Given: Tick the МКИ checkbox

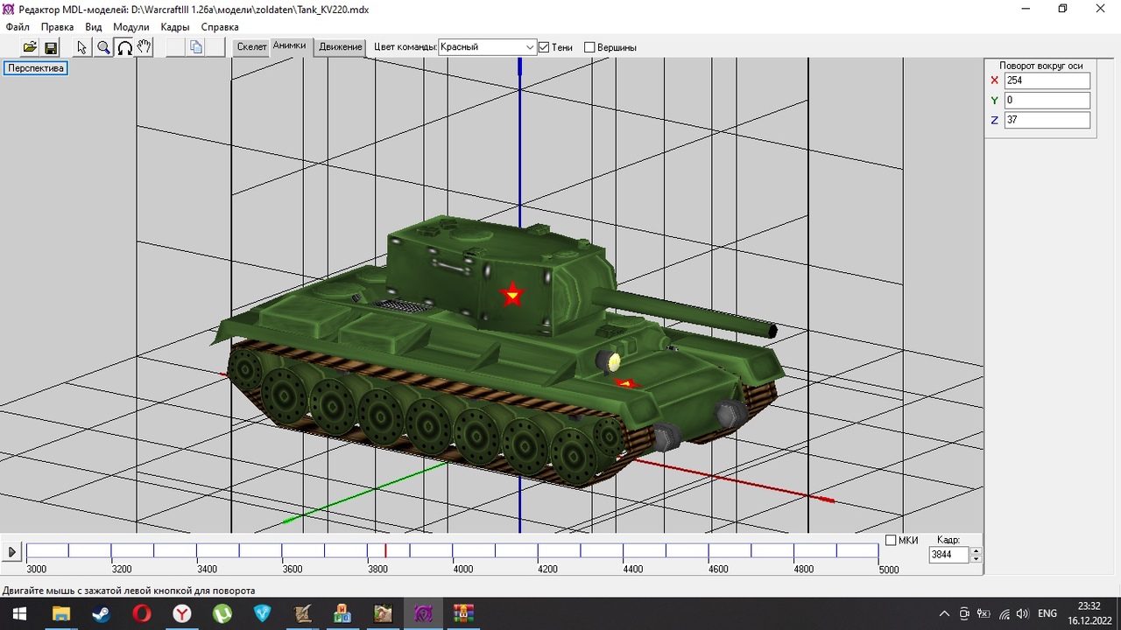Looking at the screenshot, I should pos(891,540).
